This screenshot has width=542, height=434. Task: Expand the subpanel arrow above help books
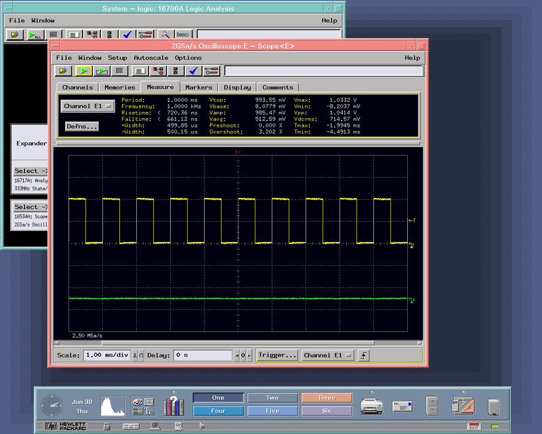point(174,392)
